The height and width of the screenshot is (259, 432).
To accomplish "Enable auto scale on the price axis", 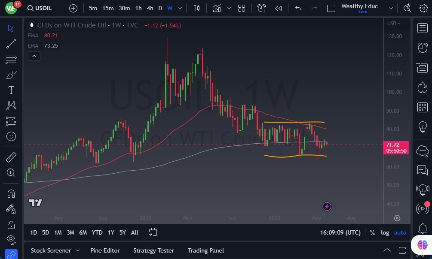I will [400, 232].
